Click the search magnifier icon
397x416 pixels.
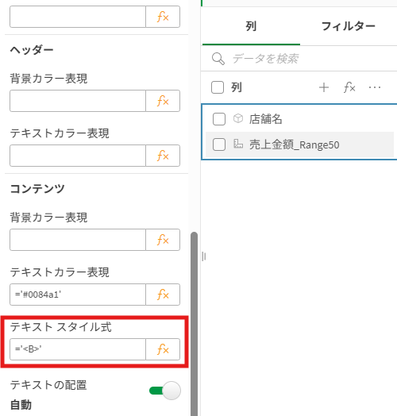pyautogui.click(x=218, y=59)
